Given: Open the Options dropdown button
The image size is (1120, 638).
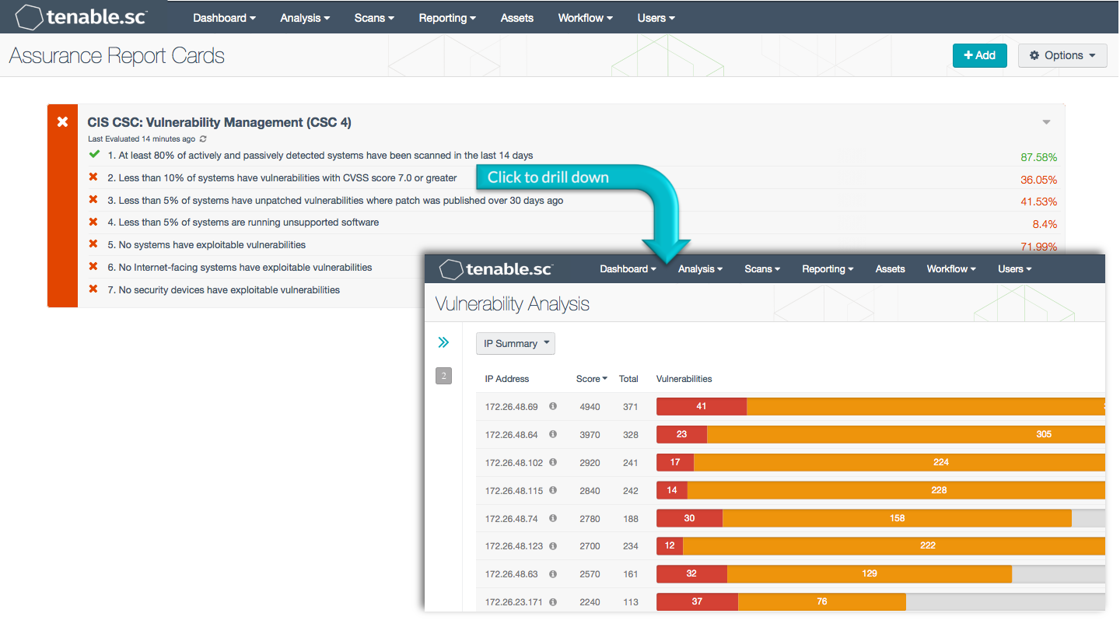Looking at the screenshot, I should [x=1062, y=55].
